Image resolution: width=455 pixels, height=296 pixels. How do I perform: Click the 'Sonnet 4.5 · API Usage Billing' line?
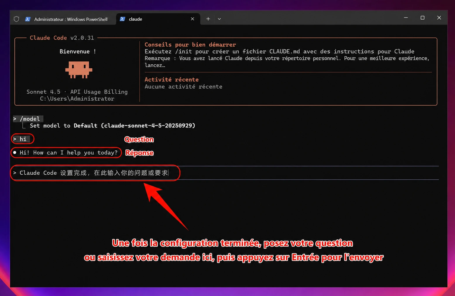(77, 92)
